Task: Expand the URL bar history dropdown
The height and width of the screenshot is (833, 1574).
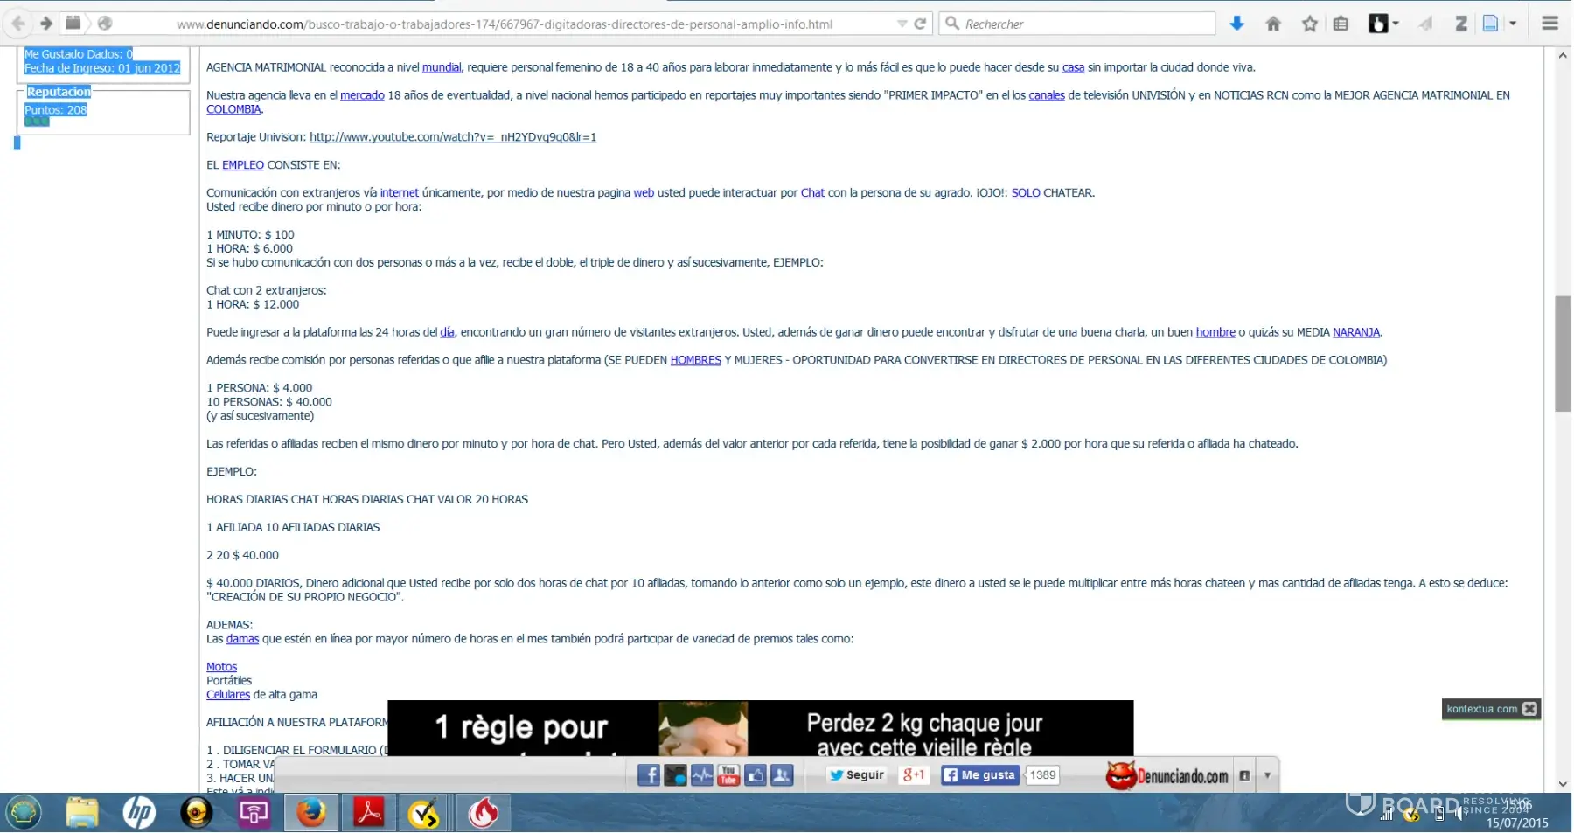Action: click(x=902, y=24)
